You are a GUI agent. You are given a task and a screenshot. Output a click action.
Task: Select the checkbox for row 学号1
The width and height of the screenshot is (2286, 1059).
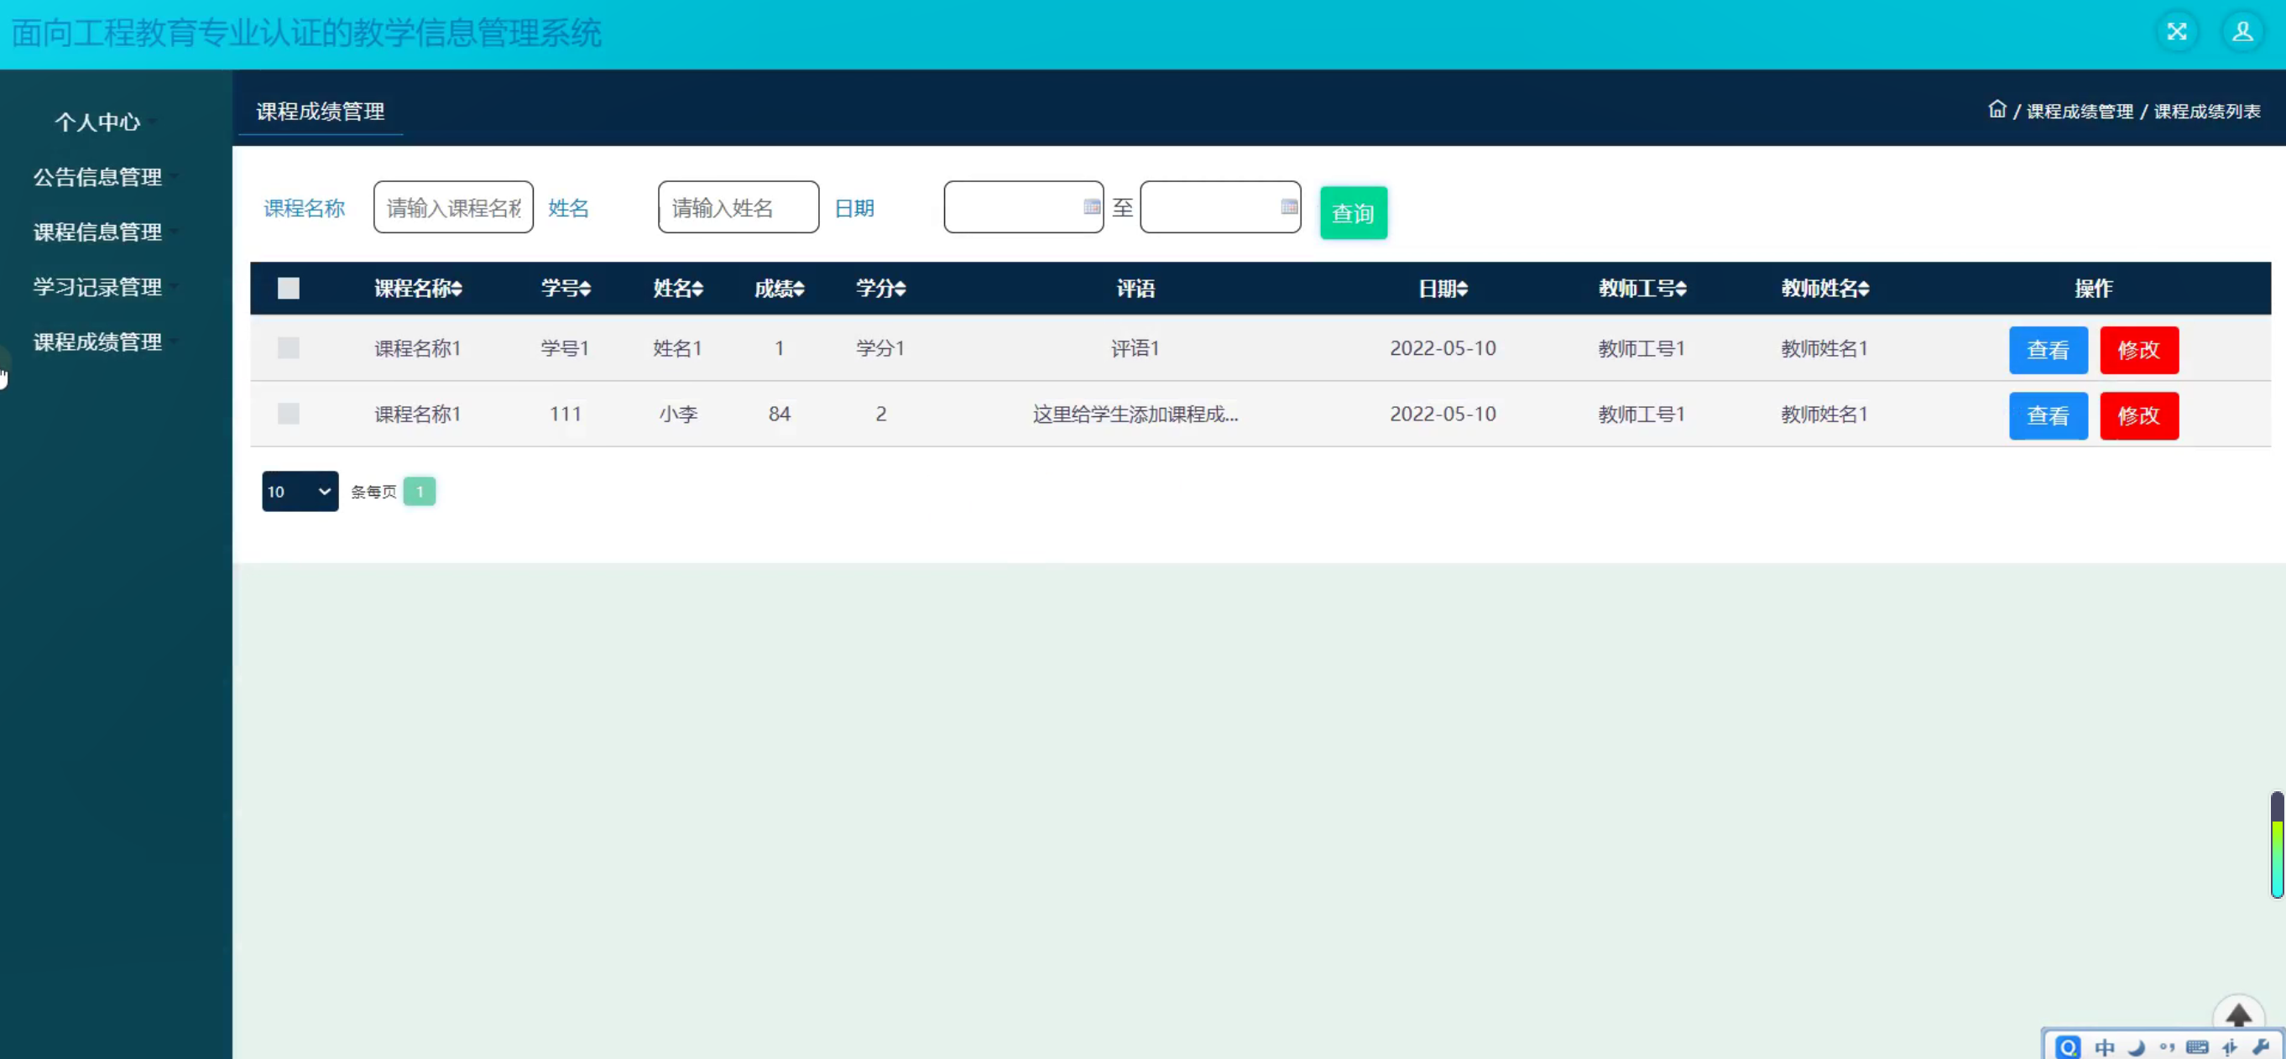(289, 348)
